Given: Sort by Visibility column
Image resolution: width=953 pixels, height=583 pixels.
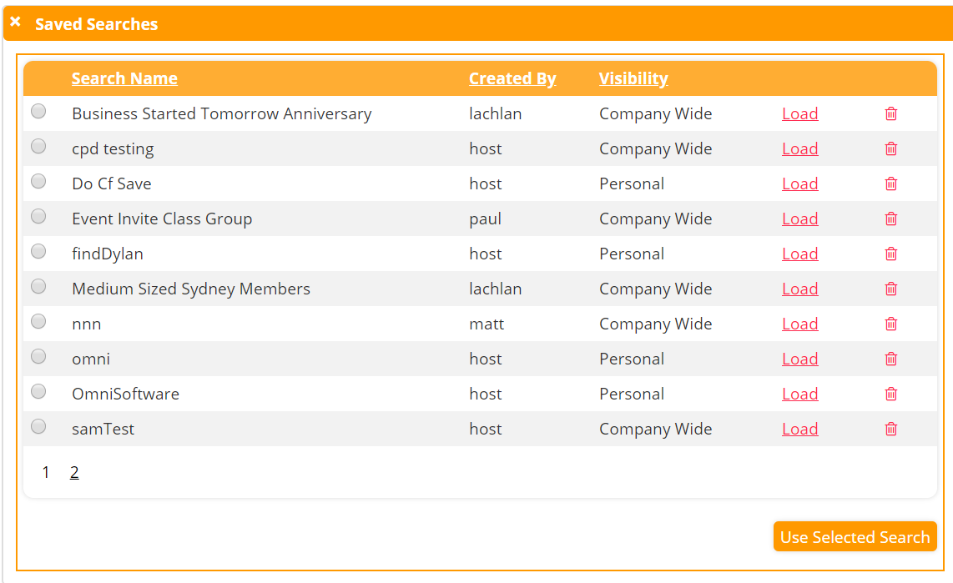Looking at the screenshot, I should click(x=633, y=78).
